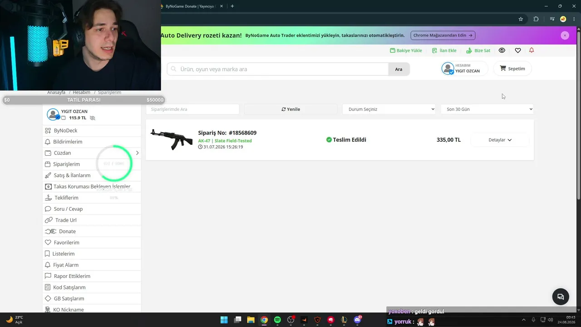
Task: Show hidden system tray icons
Action: (x=524, y=320)
